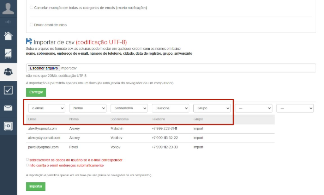Click the 'Escolher arquivo' file button

coord(43,68)
